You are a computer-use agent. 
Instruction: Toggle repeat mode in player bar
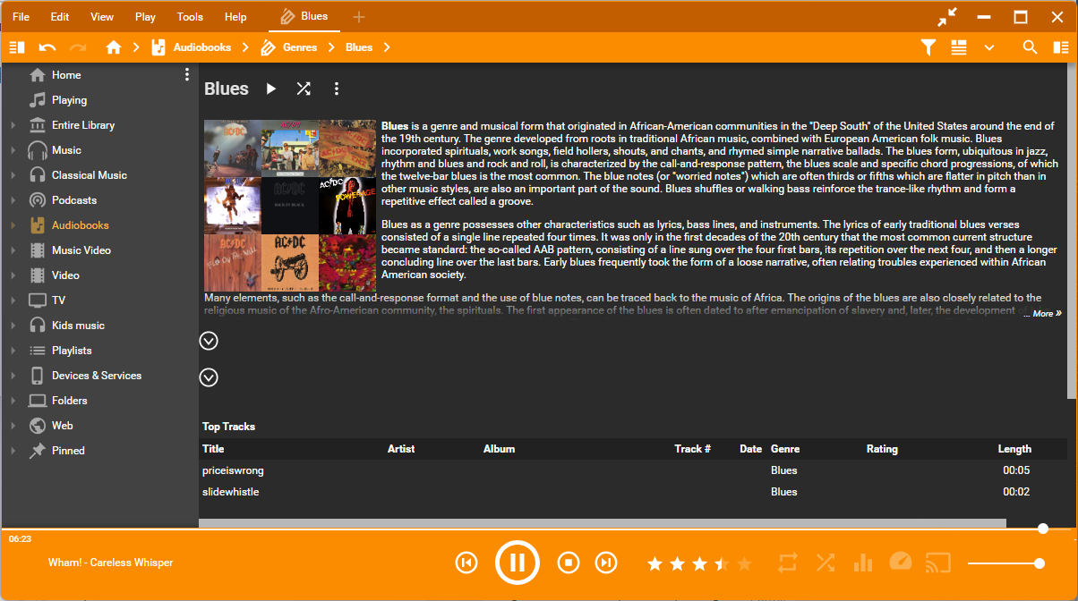[788, 563]
